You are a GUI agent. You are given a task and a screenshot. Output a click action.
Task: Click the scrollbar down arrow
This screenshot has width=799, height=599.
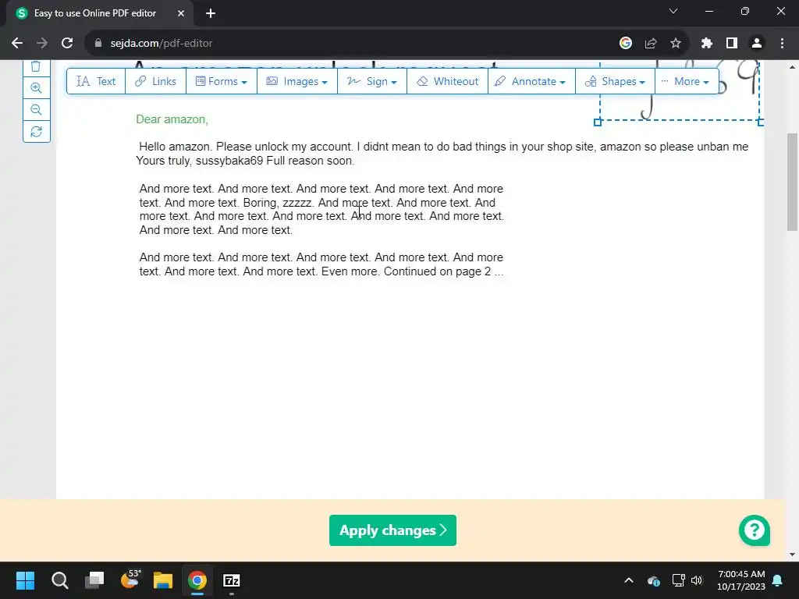793,555
